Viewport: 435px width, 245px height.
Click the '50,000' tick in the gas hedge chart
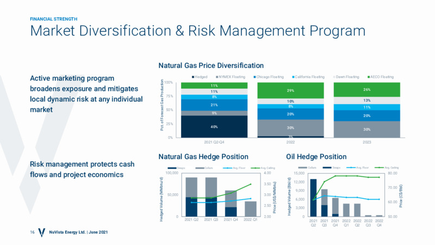[173, 195]
